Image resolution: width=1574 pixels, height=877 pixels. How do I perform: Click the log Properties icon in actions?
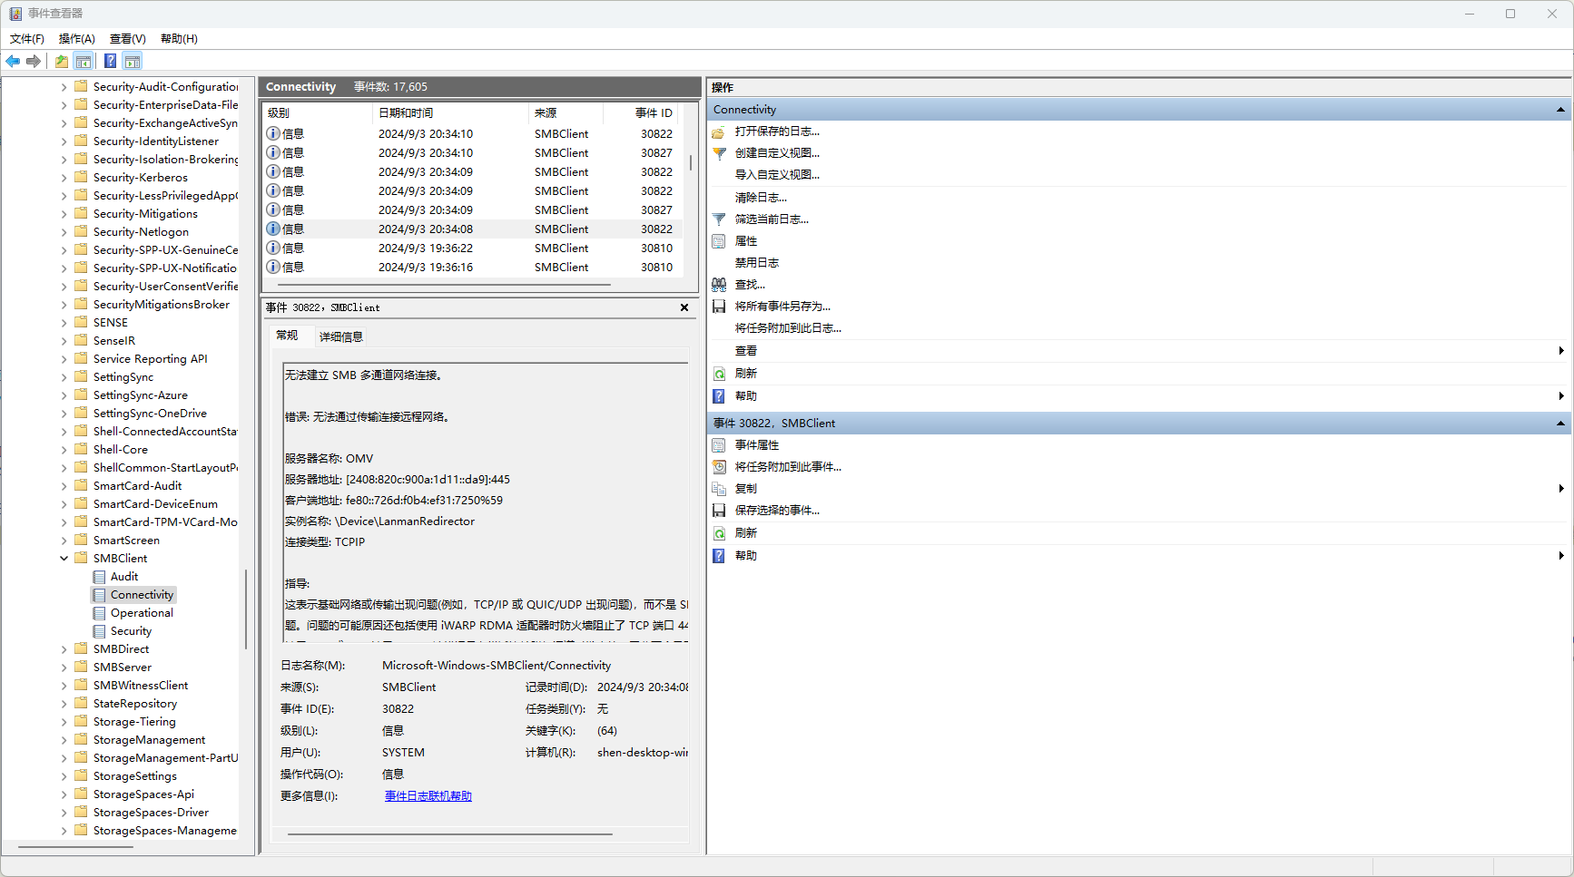pyautogui.click(x=719, y=241)
